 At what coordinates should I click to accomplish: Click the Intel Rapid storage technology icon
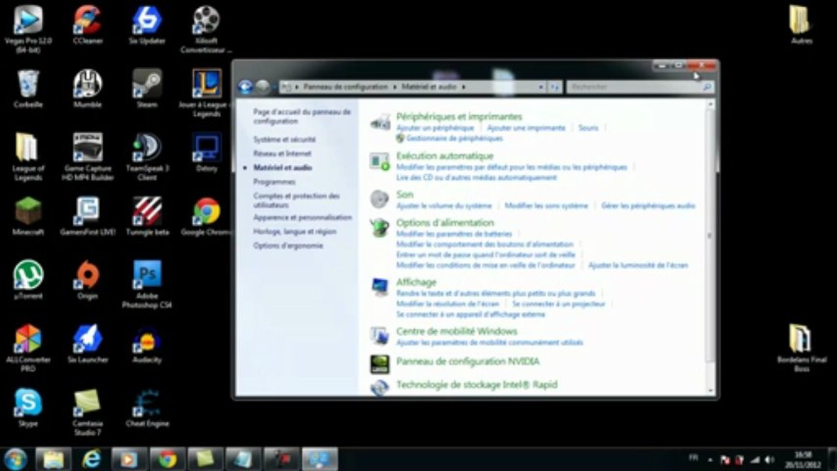click(x=380, y=387)
